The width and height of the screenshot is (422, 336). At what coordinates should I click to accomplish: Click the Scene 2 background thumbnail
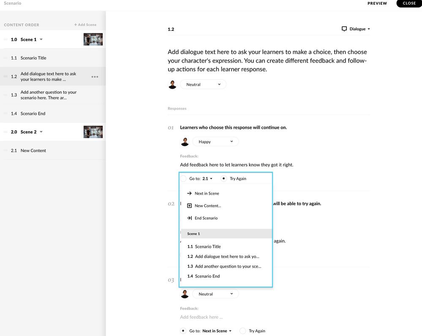(x=93, y=132)
